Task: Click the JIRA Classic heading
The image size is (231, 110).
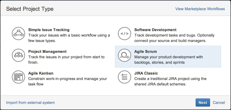Action: (146, 73)
